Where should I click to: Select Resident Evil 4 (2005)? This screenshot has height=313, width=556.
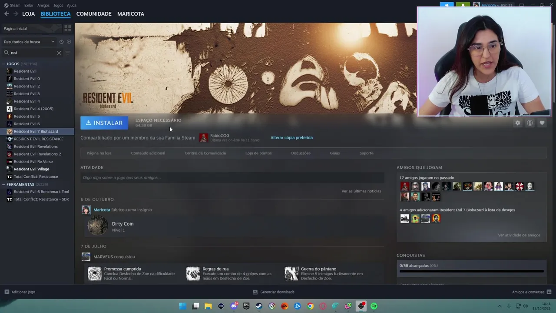tap(33, 109)
